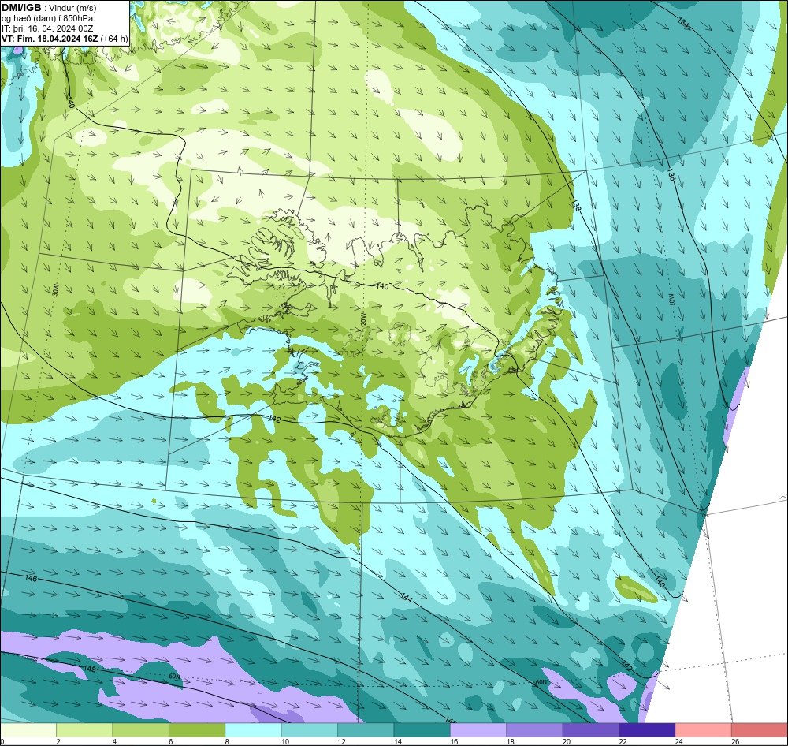Image resolution: width=788 pixels, height=746 pixels.
Task: Click the 134 contour label
Action: pyautogui.click(x=683, y=22)
